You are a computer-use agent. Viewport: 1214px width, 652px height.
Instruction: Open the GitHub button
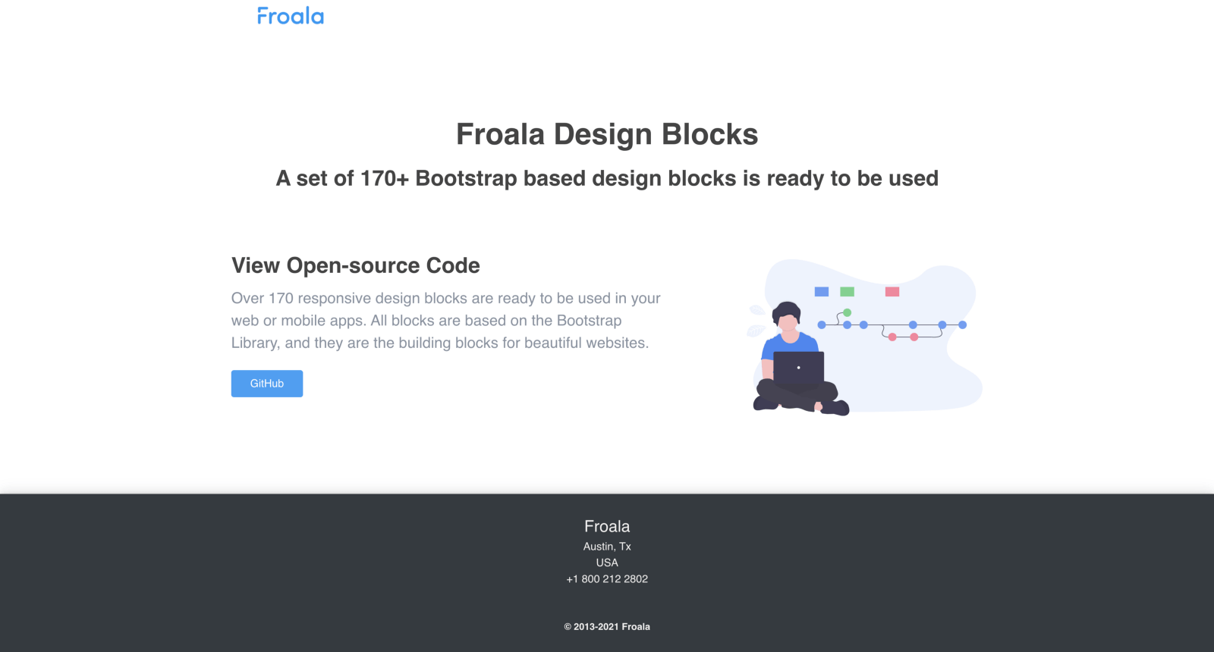click(x=267, y=384)
